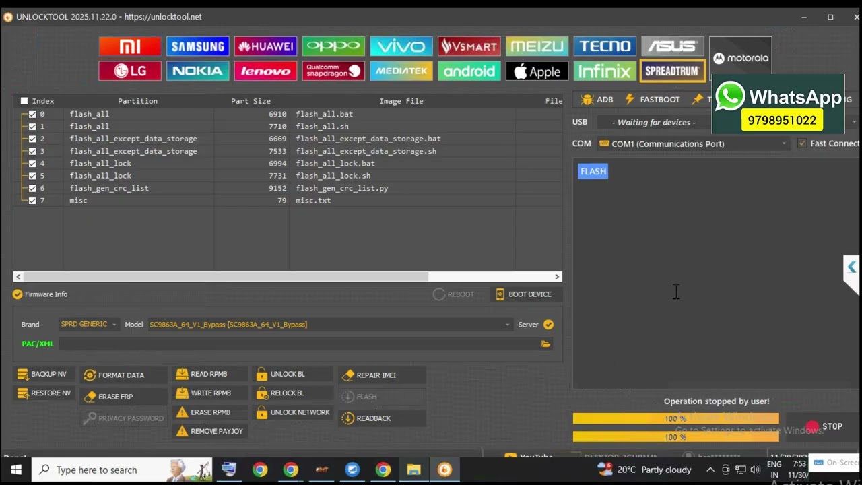Toggle row 2 checkbox for flash_all_except_data_storage.bat
Viewport: 862px width, 485px height.
32,139
